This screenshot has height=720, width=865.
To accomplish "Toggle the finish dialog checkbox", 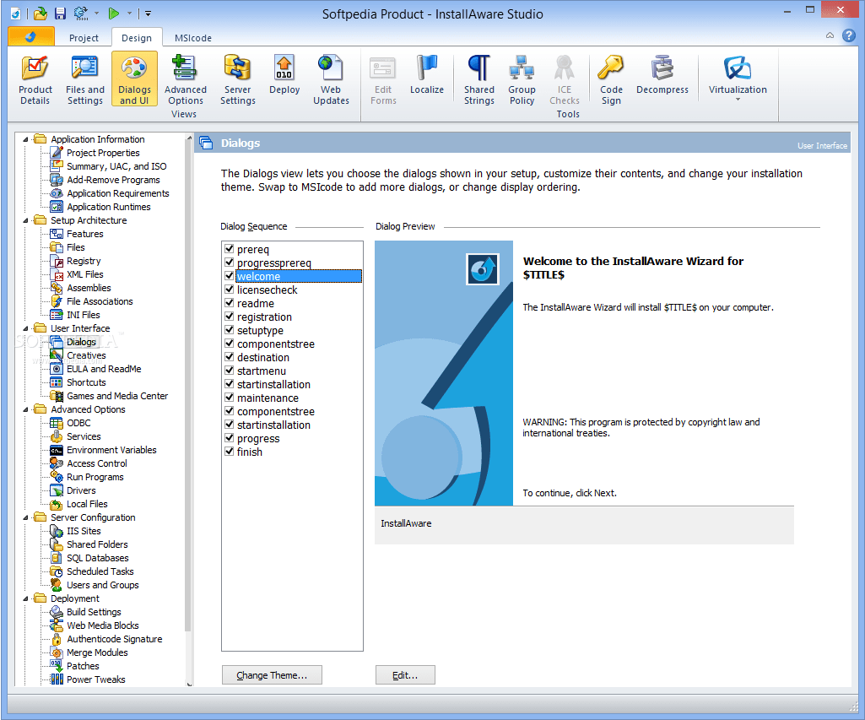I will point(230,452).
